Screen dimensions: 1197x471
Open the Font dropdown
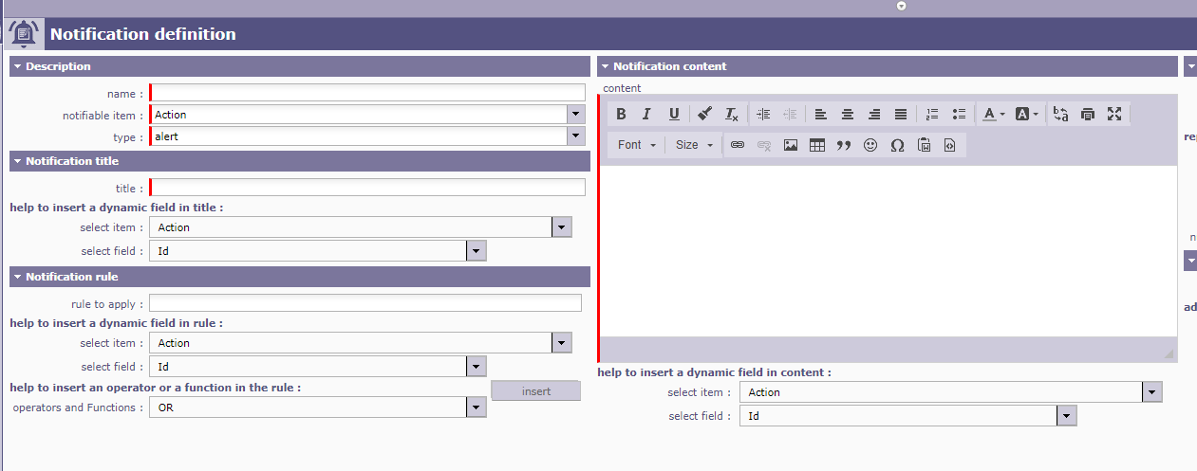click(x=636, y=145)
